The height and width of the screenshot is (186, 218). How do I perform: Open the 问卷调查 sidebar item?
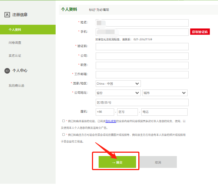coord(15,43)
